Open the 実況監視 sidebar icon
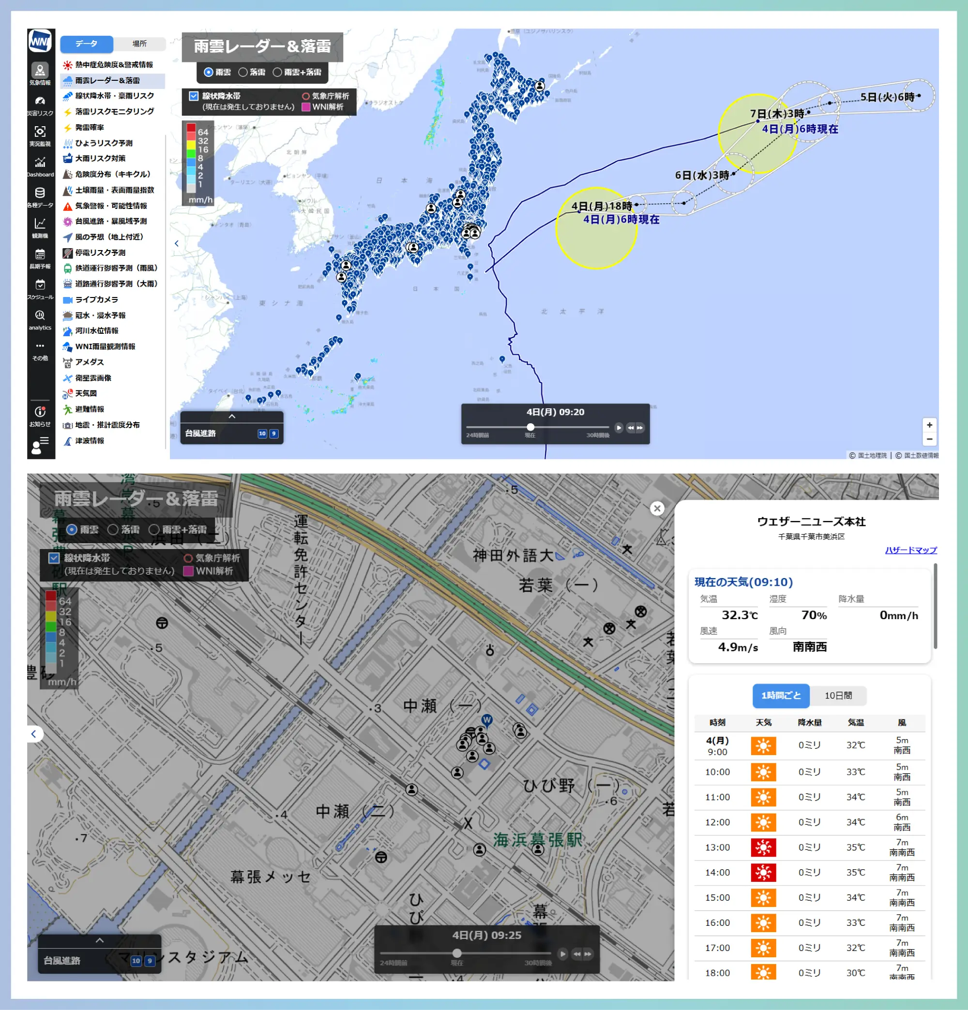 pyautogui.click(x=40, y=135)
